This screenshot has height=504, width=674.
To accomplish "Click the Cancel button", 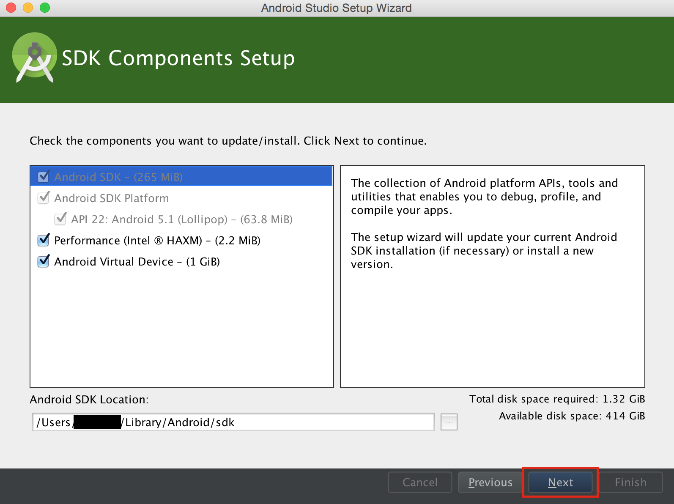I will (x=420, y=482).
